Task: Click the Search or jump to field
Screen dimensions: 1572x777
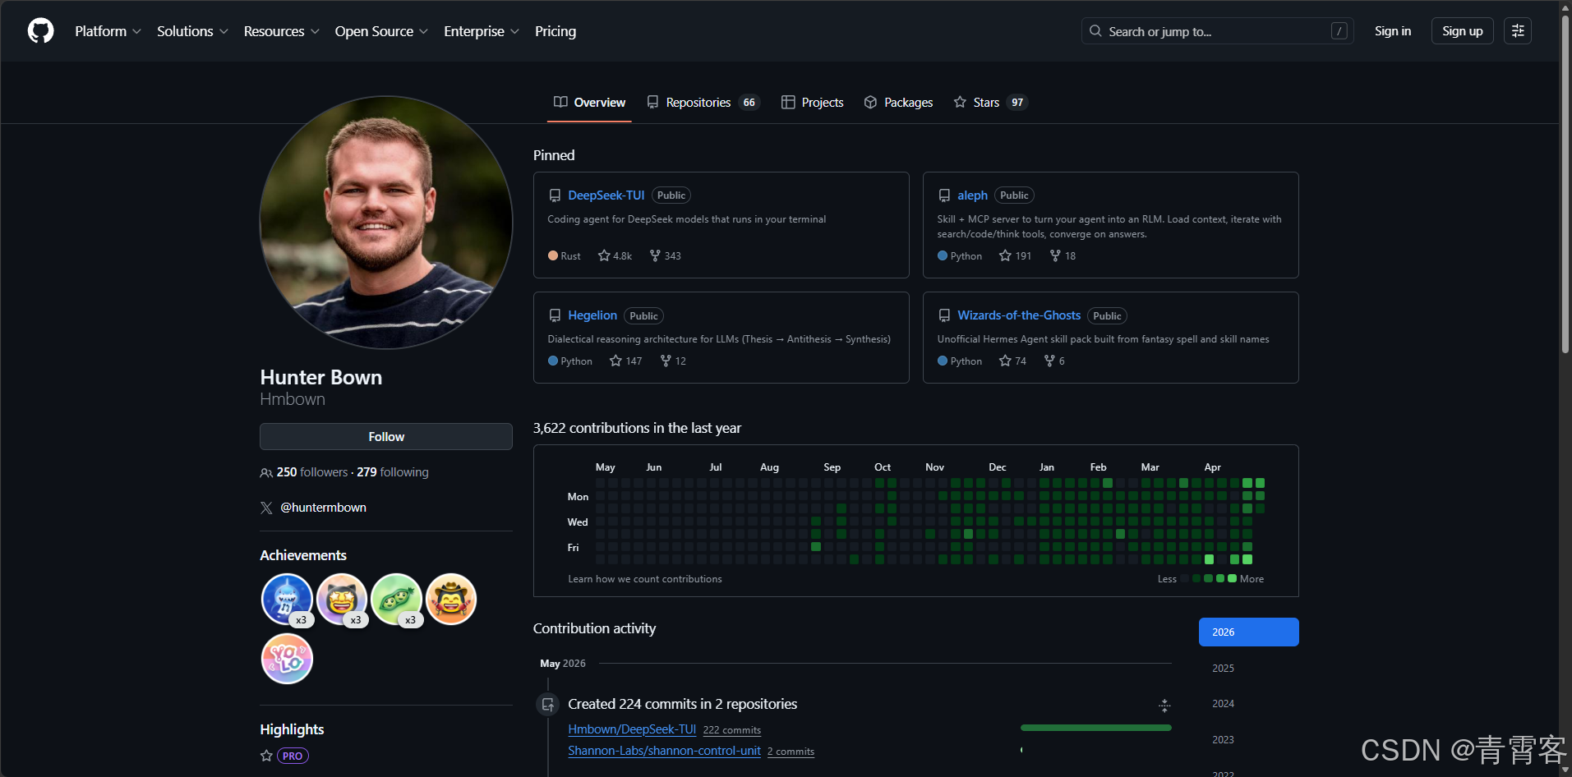Action: [1217, 31]
